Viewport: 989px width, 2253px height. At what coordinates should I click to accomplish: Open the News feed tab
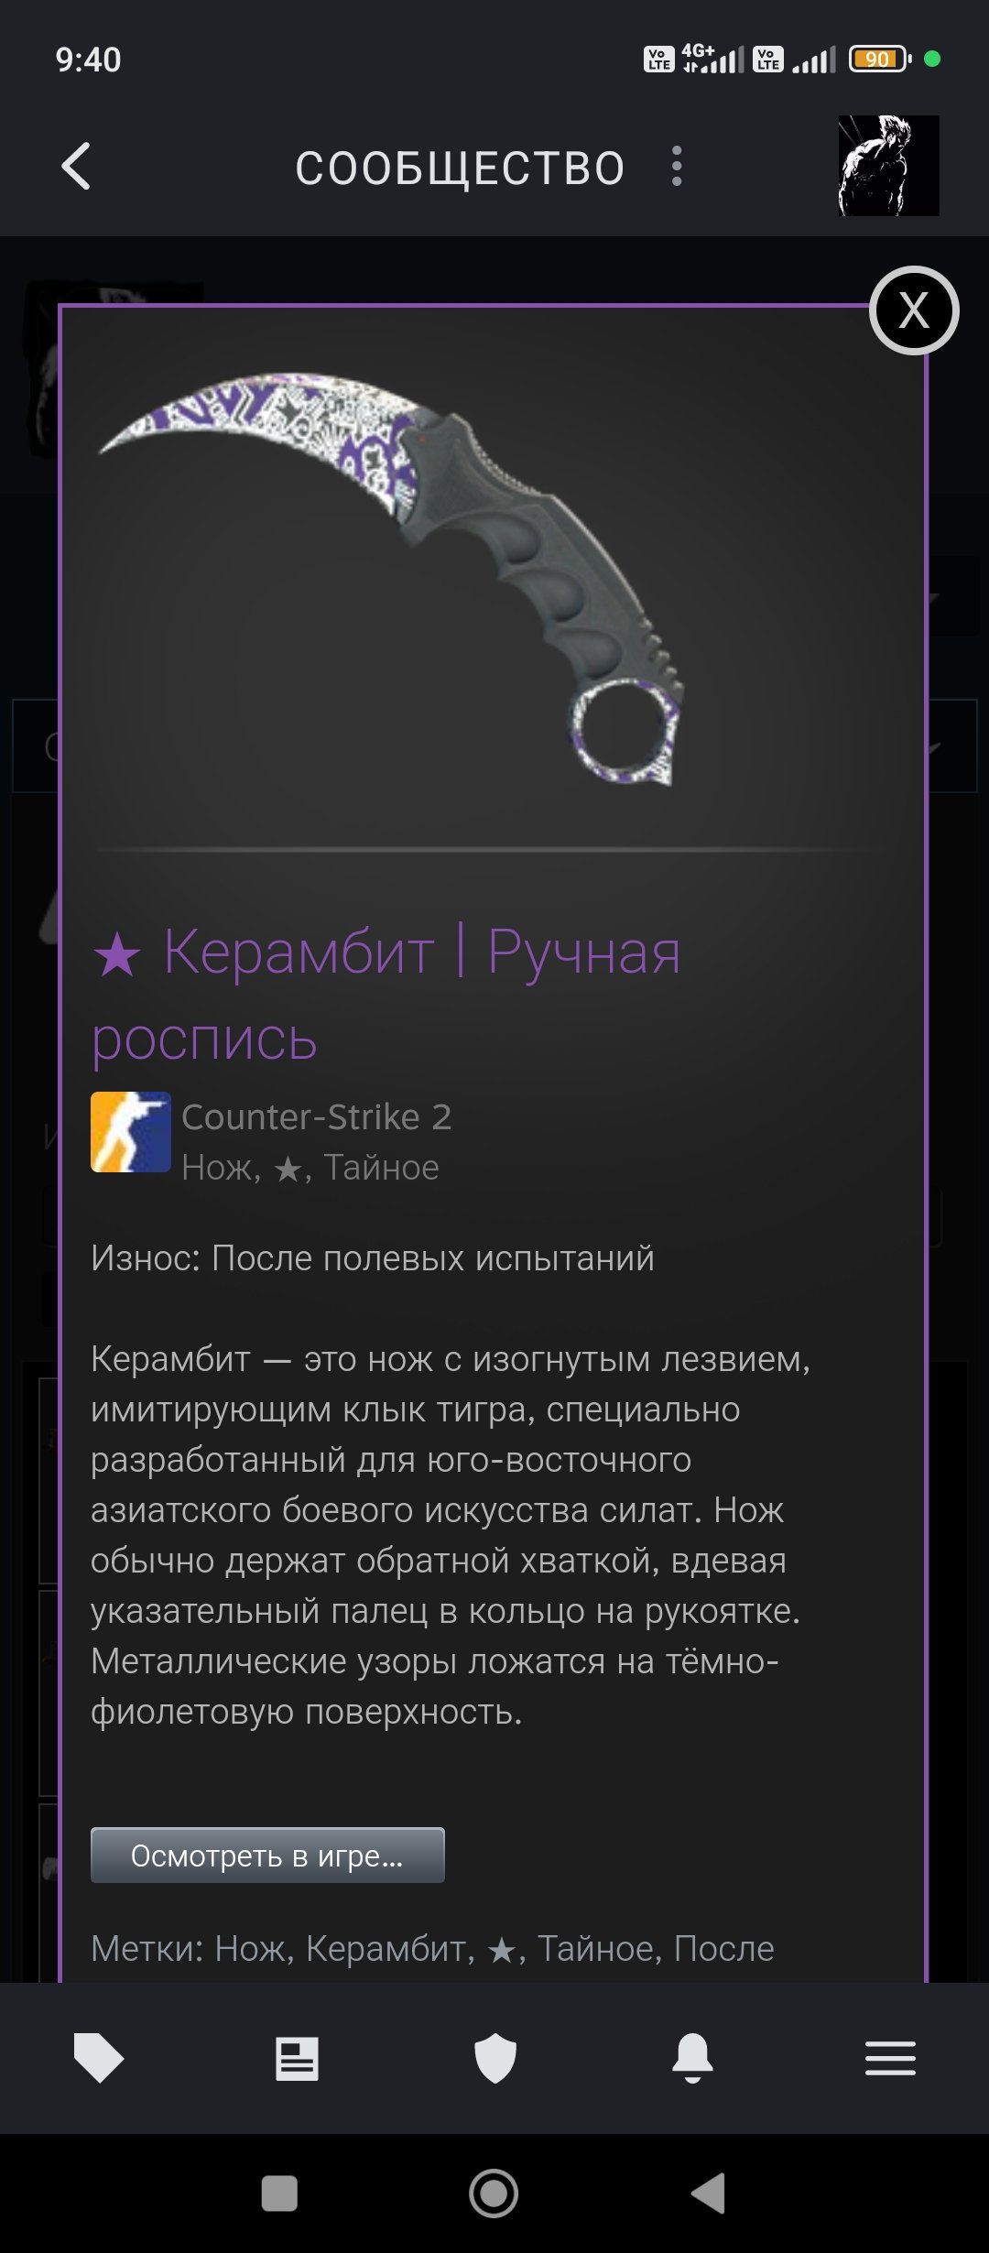click(297, 2058)
